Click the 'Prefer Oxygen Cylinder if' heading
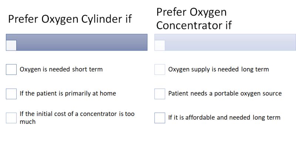 tap(70, 19)
